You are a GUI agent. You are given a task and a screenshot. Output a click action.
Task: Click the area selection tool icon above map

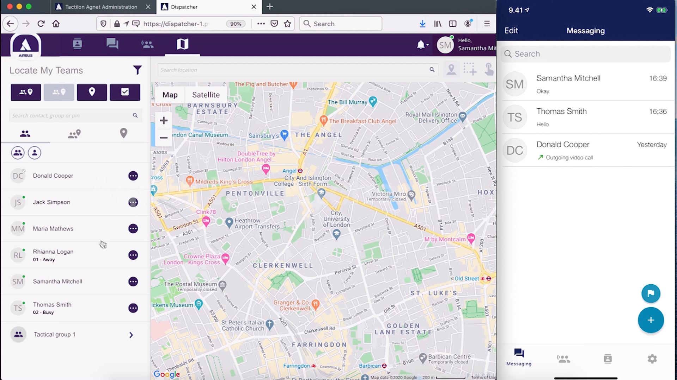point(470,69)
